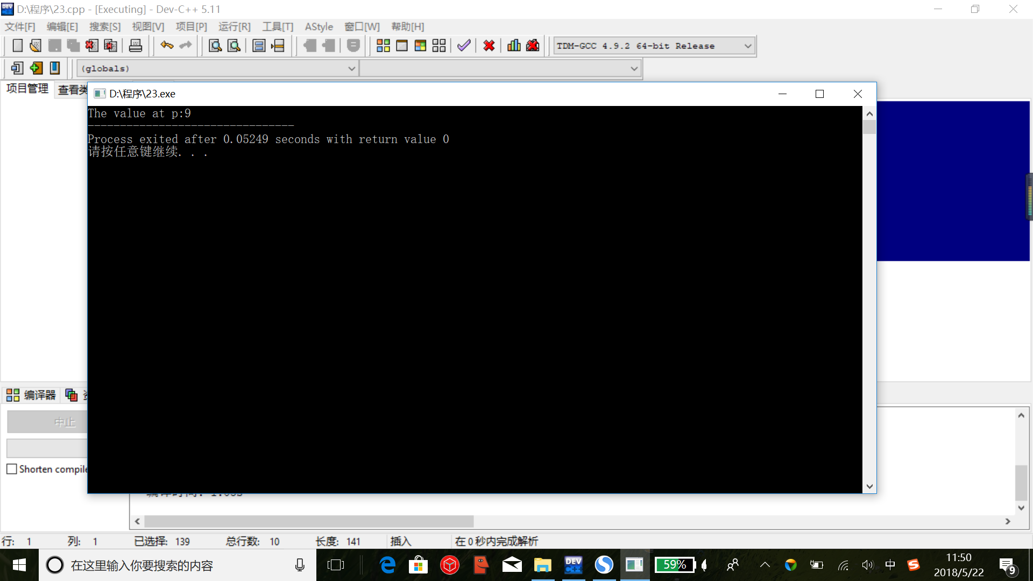Click the console window scroll down arrow
The width and height of the screenshot is (1033, 581).
point(869,486)
